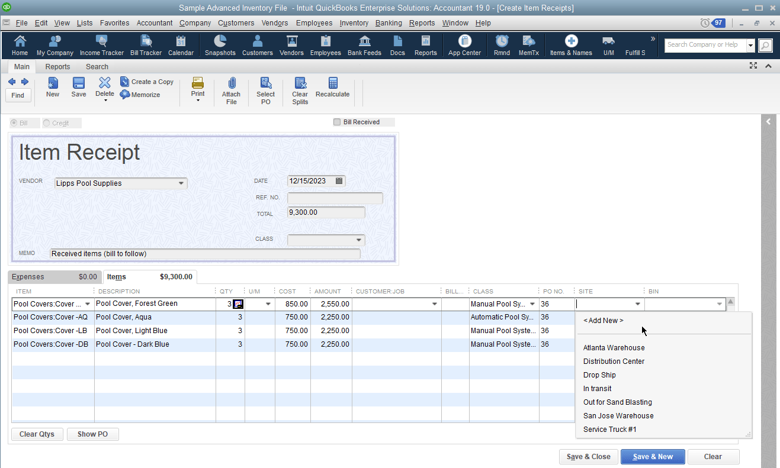The width and height of the screenshot is (780, 468).
Task: Open the Bin dropdown arrow
Action: tap(720, 304)
